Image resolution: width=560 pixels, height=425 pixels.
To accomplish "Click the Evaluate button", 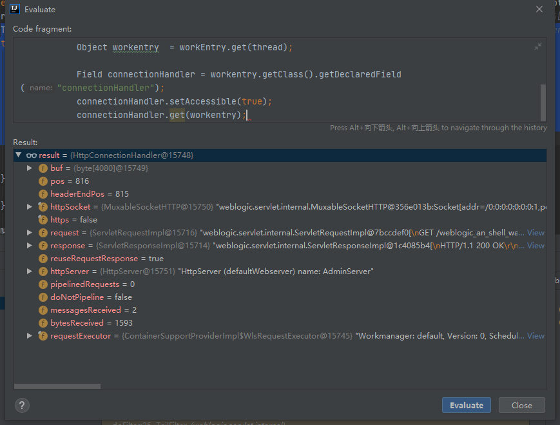I will point(466,405).
